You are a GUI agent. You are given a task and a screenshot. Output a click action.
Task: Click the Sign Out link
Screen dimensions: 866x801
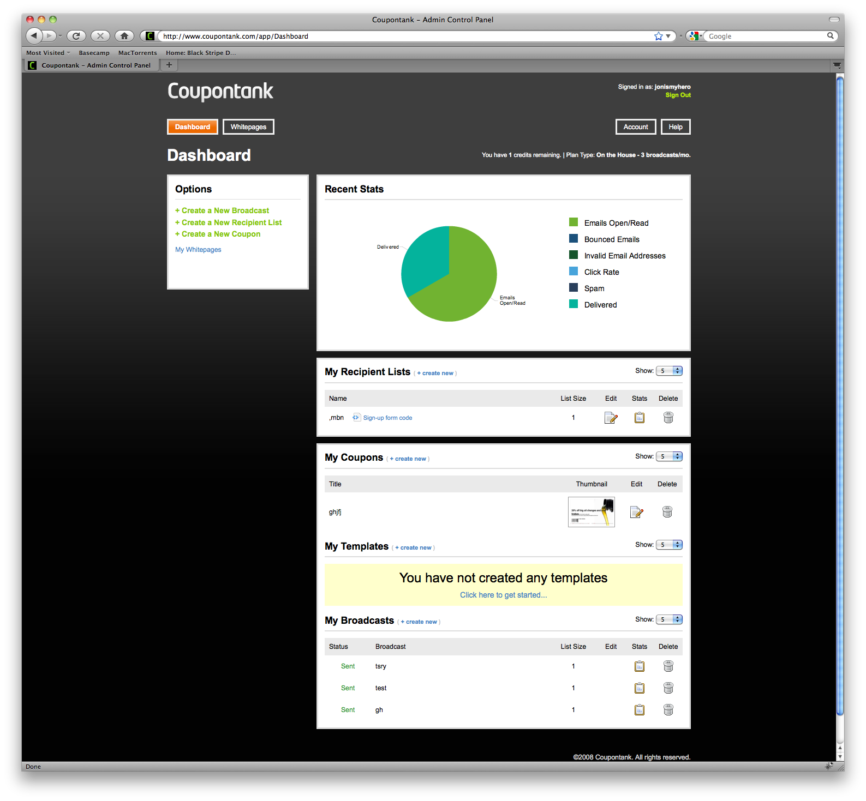click(x=678, y=95)
